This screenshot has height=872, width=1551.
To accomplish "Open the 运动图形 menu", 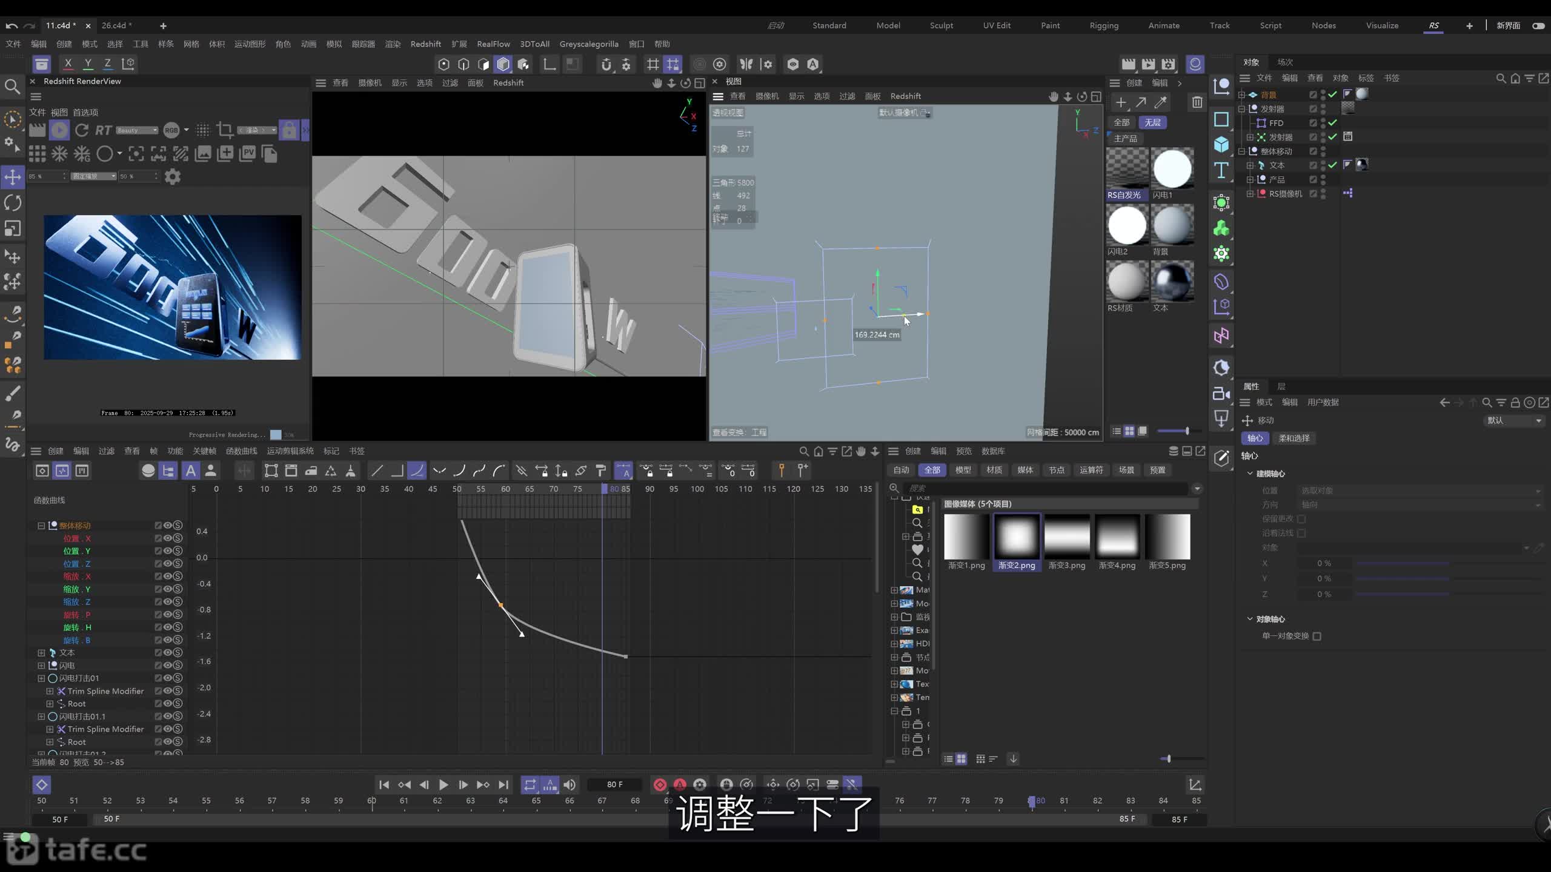I will (x=250, y=44).
